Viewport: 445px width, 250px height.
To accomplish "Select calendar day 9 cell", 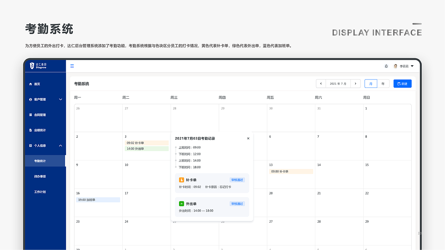I will (98, 174).
